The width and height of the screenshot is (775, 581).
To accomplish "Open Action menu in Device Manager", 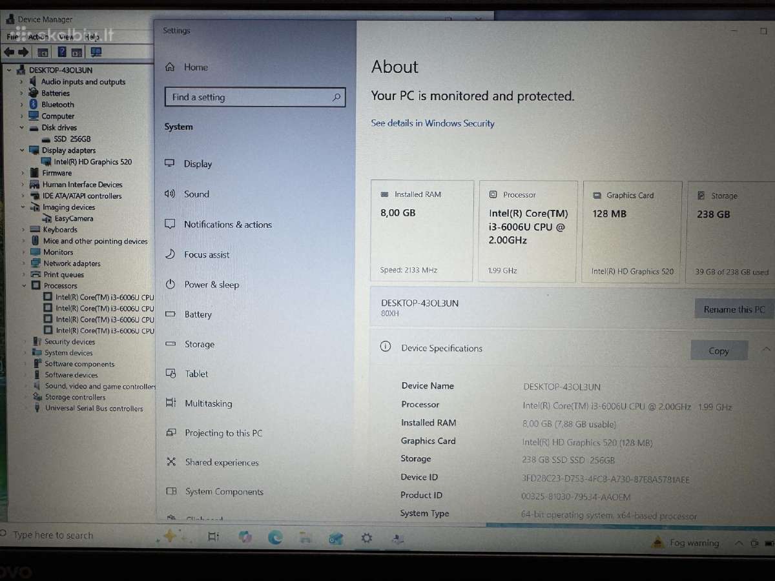I will pos(38,37).
